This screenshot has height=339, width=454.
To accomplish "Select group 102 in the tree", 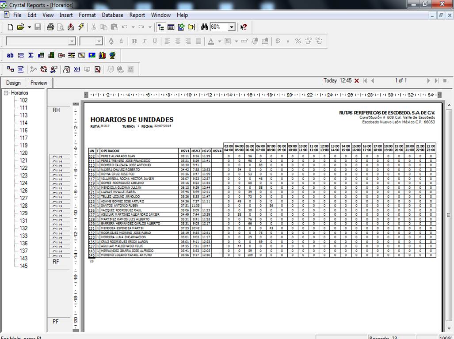I will click(23, 100).
